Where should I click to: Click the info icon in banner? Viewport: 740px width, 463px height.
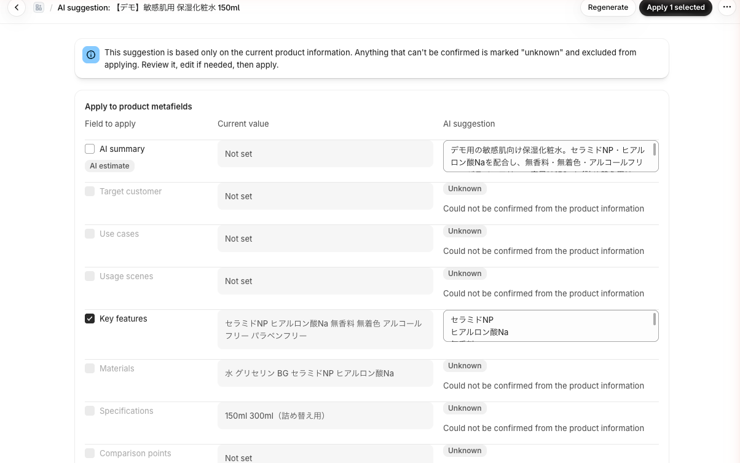coord(91,55)
